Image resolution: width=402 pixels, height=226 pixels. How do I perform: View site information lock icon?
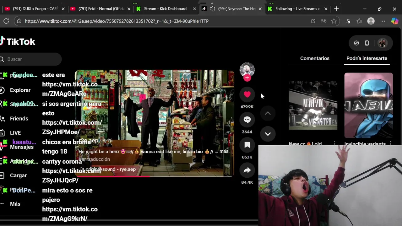point(19,21)
